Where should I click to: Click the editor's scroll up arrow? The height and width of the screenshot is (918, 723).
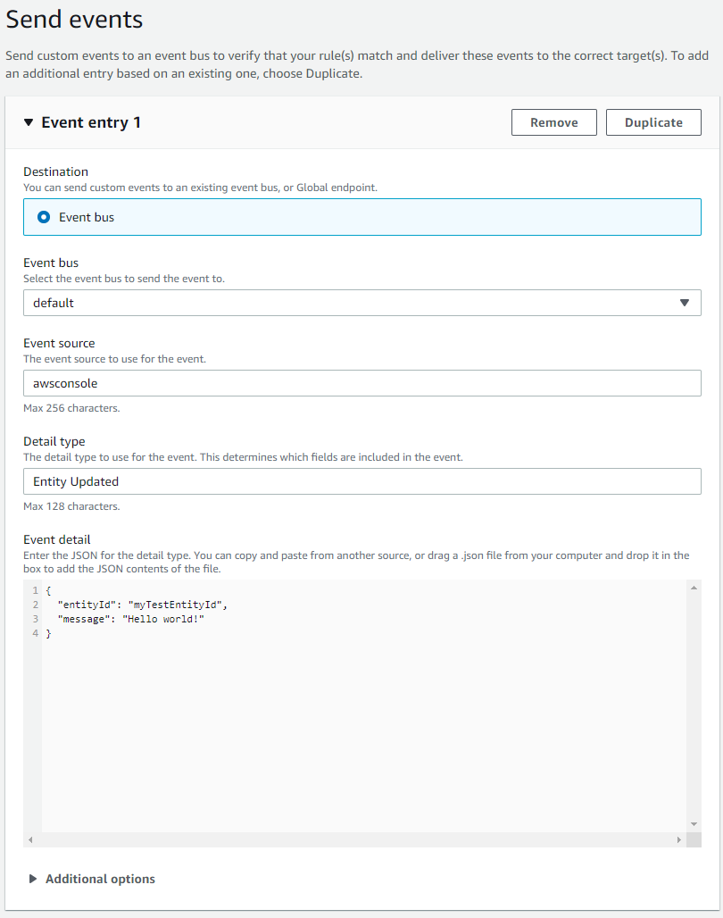click(694, 588)
